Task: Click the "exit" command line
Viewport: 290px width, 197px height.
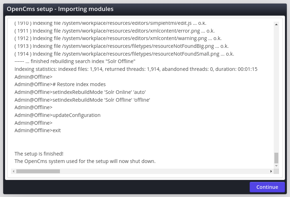Action: [38, 130]
